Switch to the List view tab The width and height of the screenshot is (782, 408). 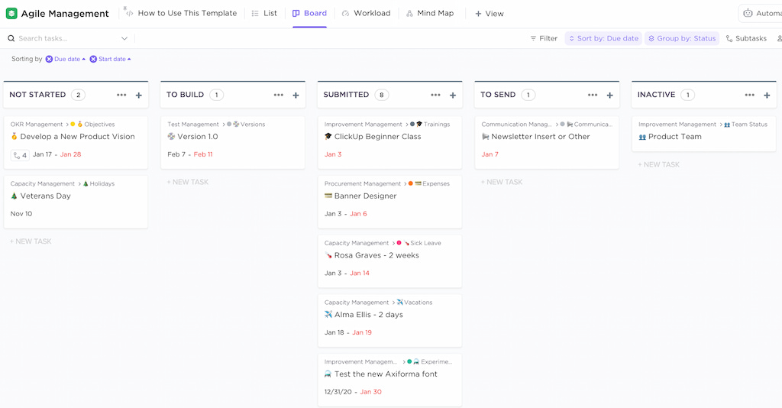[264, 13]
